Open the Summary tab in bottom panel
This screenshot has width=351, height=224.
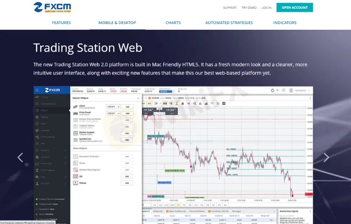tap(218, 211)
